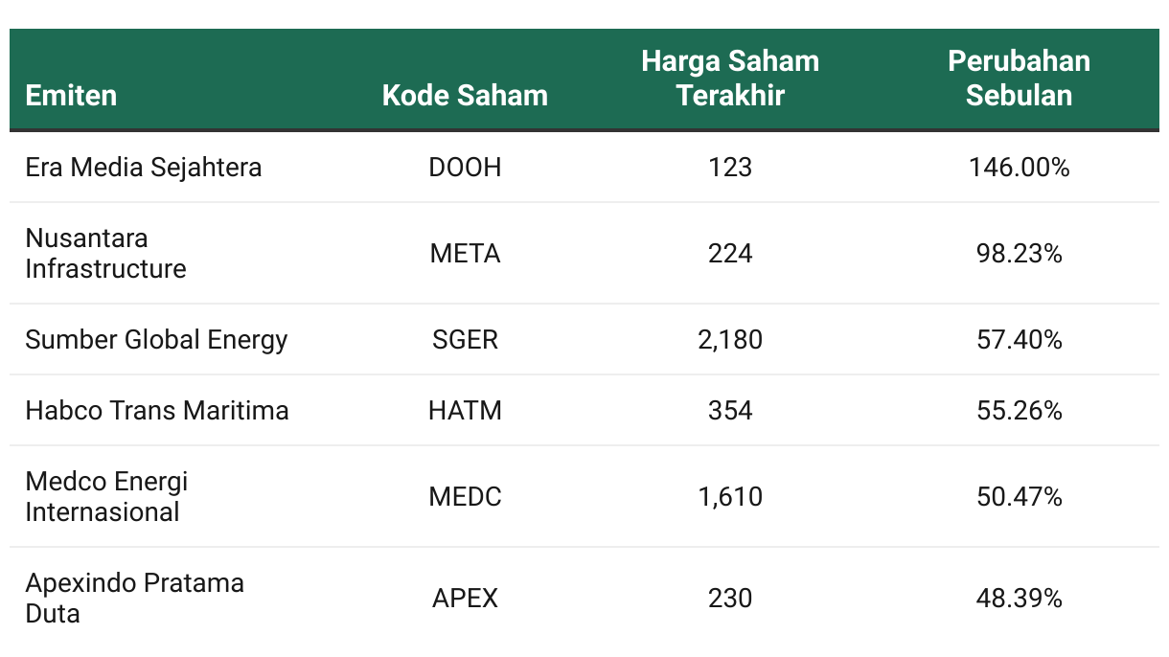Select Sumber Global Energy row name

click(156, 340)
